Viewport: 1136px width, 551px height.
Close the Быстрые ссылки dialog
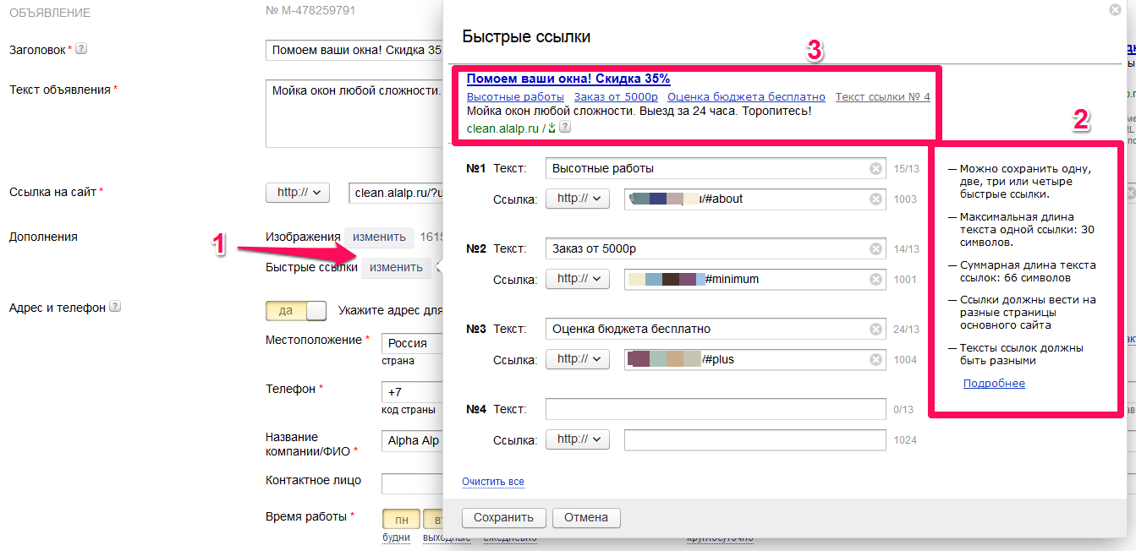pos(1115,10)
